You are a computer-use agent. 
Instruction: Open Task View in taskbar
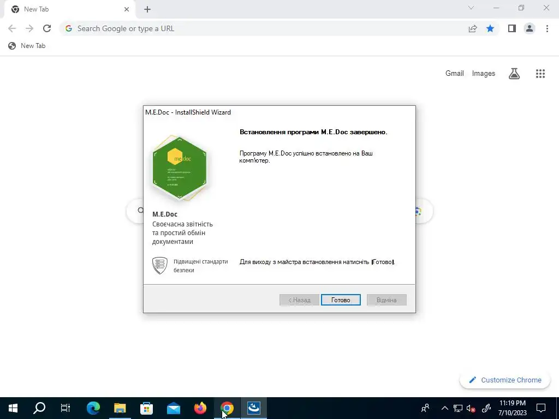tap(66, 408)
